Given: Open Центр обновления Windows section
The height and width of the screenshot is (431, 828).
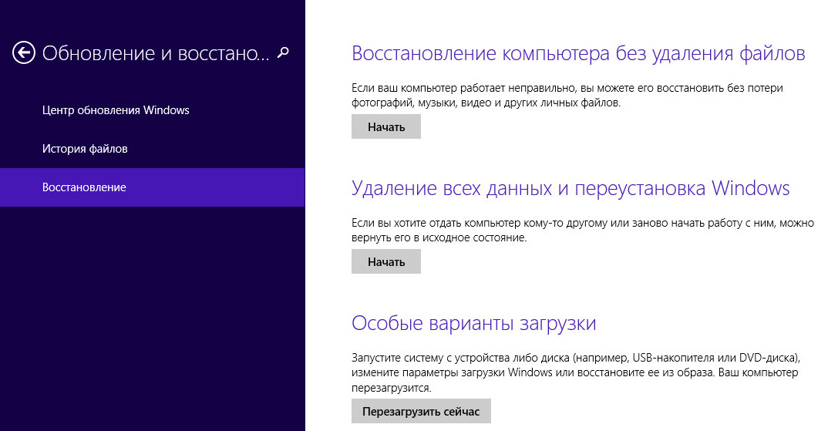Looking at the screenshot, I should [116, 110].
